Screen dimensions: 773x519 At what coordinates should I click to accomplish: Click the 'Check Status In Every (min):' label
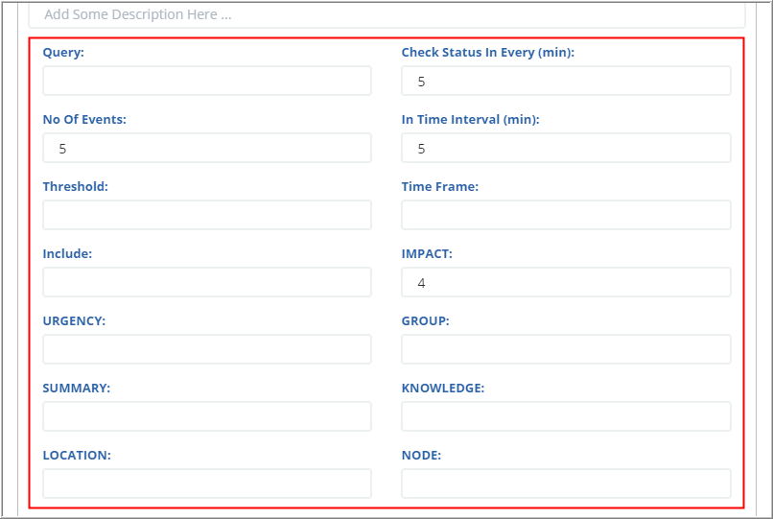click(x=488, y=53)
